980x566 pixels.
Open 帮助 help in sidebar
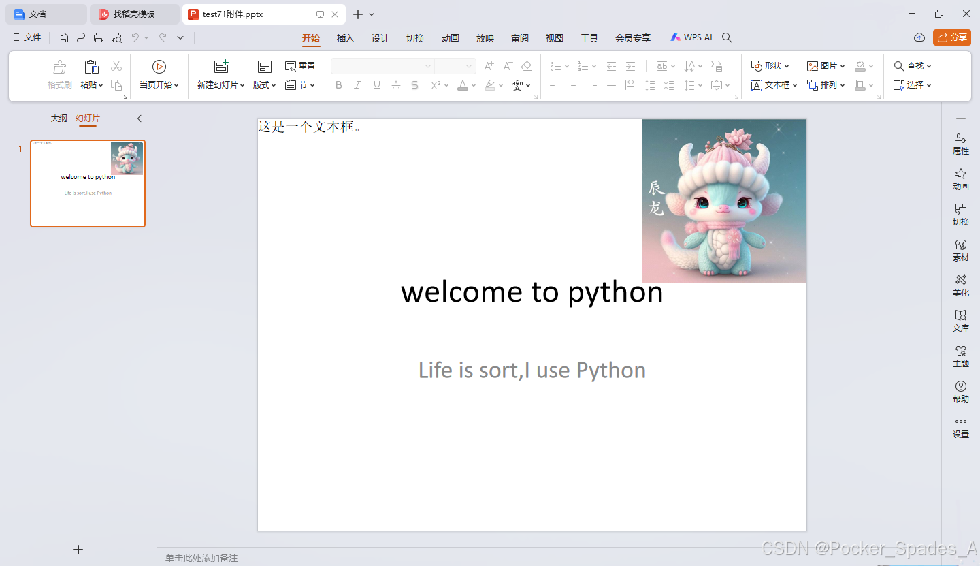click(x=961, y=392)
